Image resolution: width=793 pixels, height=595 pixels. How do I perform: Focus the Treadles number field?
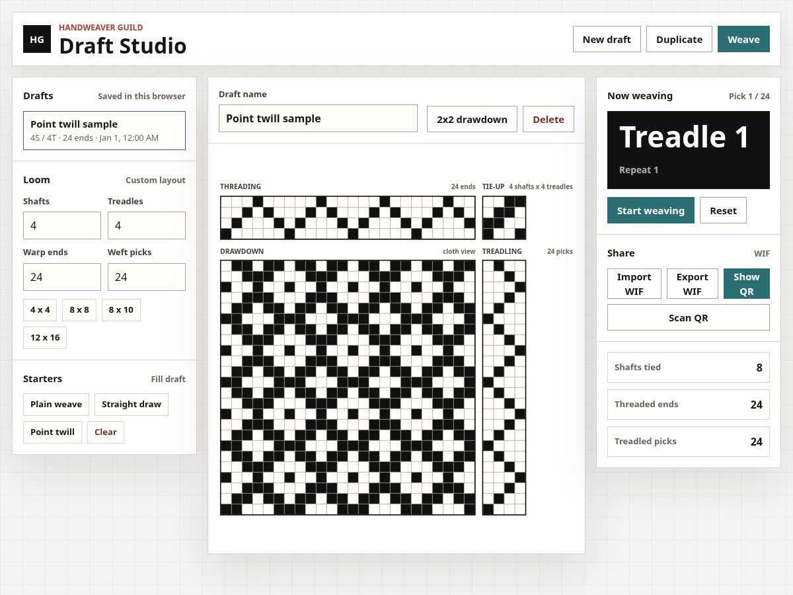click(x=147, y=225)
